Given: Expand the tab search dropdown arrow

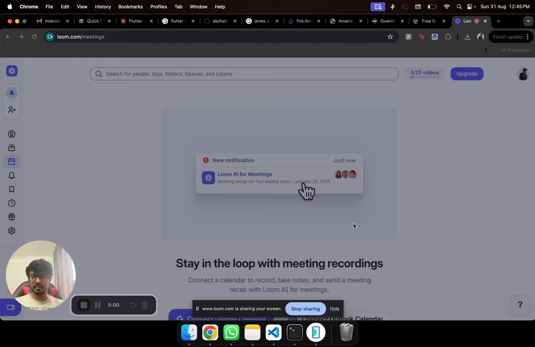Looking at the screenshot, I should click(528, 21).
